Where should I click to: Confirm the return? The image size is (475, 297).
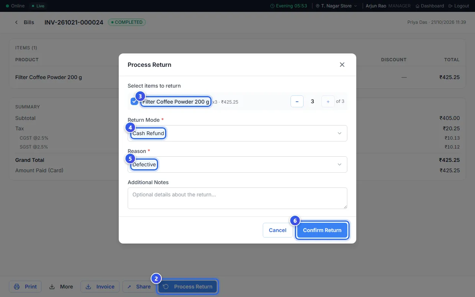click(322, 230)
